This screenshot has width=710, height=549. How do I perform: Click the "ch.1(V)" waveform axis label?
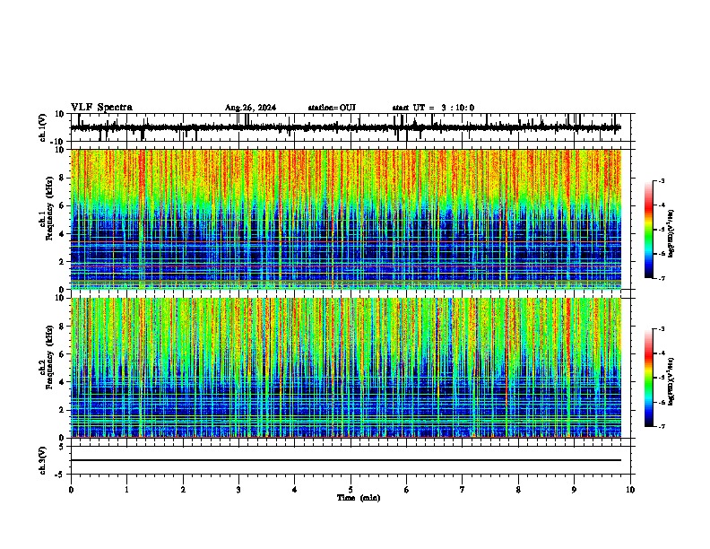pos(43,127)
